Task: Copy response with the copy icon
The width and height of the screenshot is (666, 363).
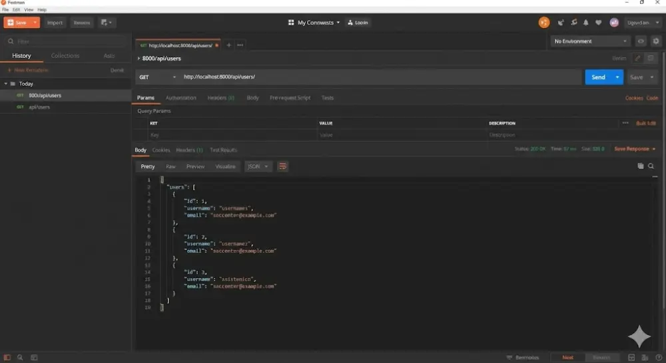Action: [641, 166]
